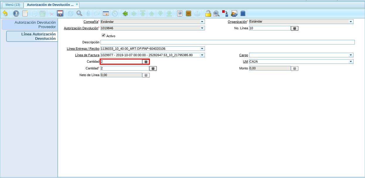The height and width of the screenshot is (178, 365).
Task: Open the Chat speech-bubble icon
Action: point(97,13)
